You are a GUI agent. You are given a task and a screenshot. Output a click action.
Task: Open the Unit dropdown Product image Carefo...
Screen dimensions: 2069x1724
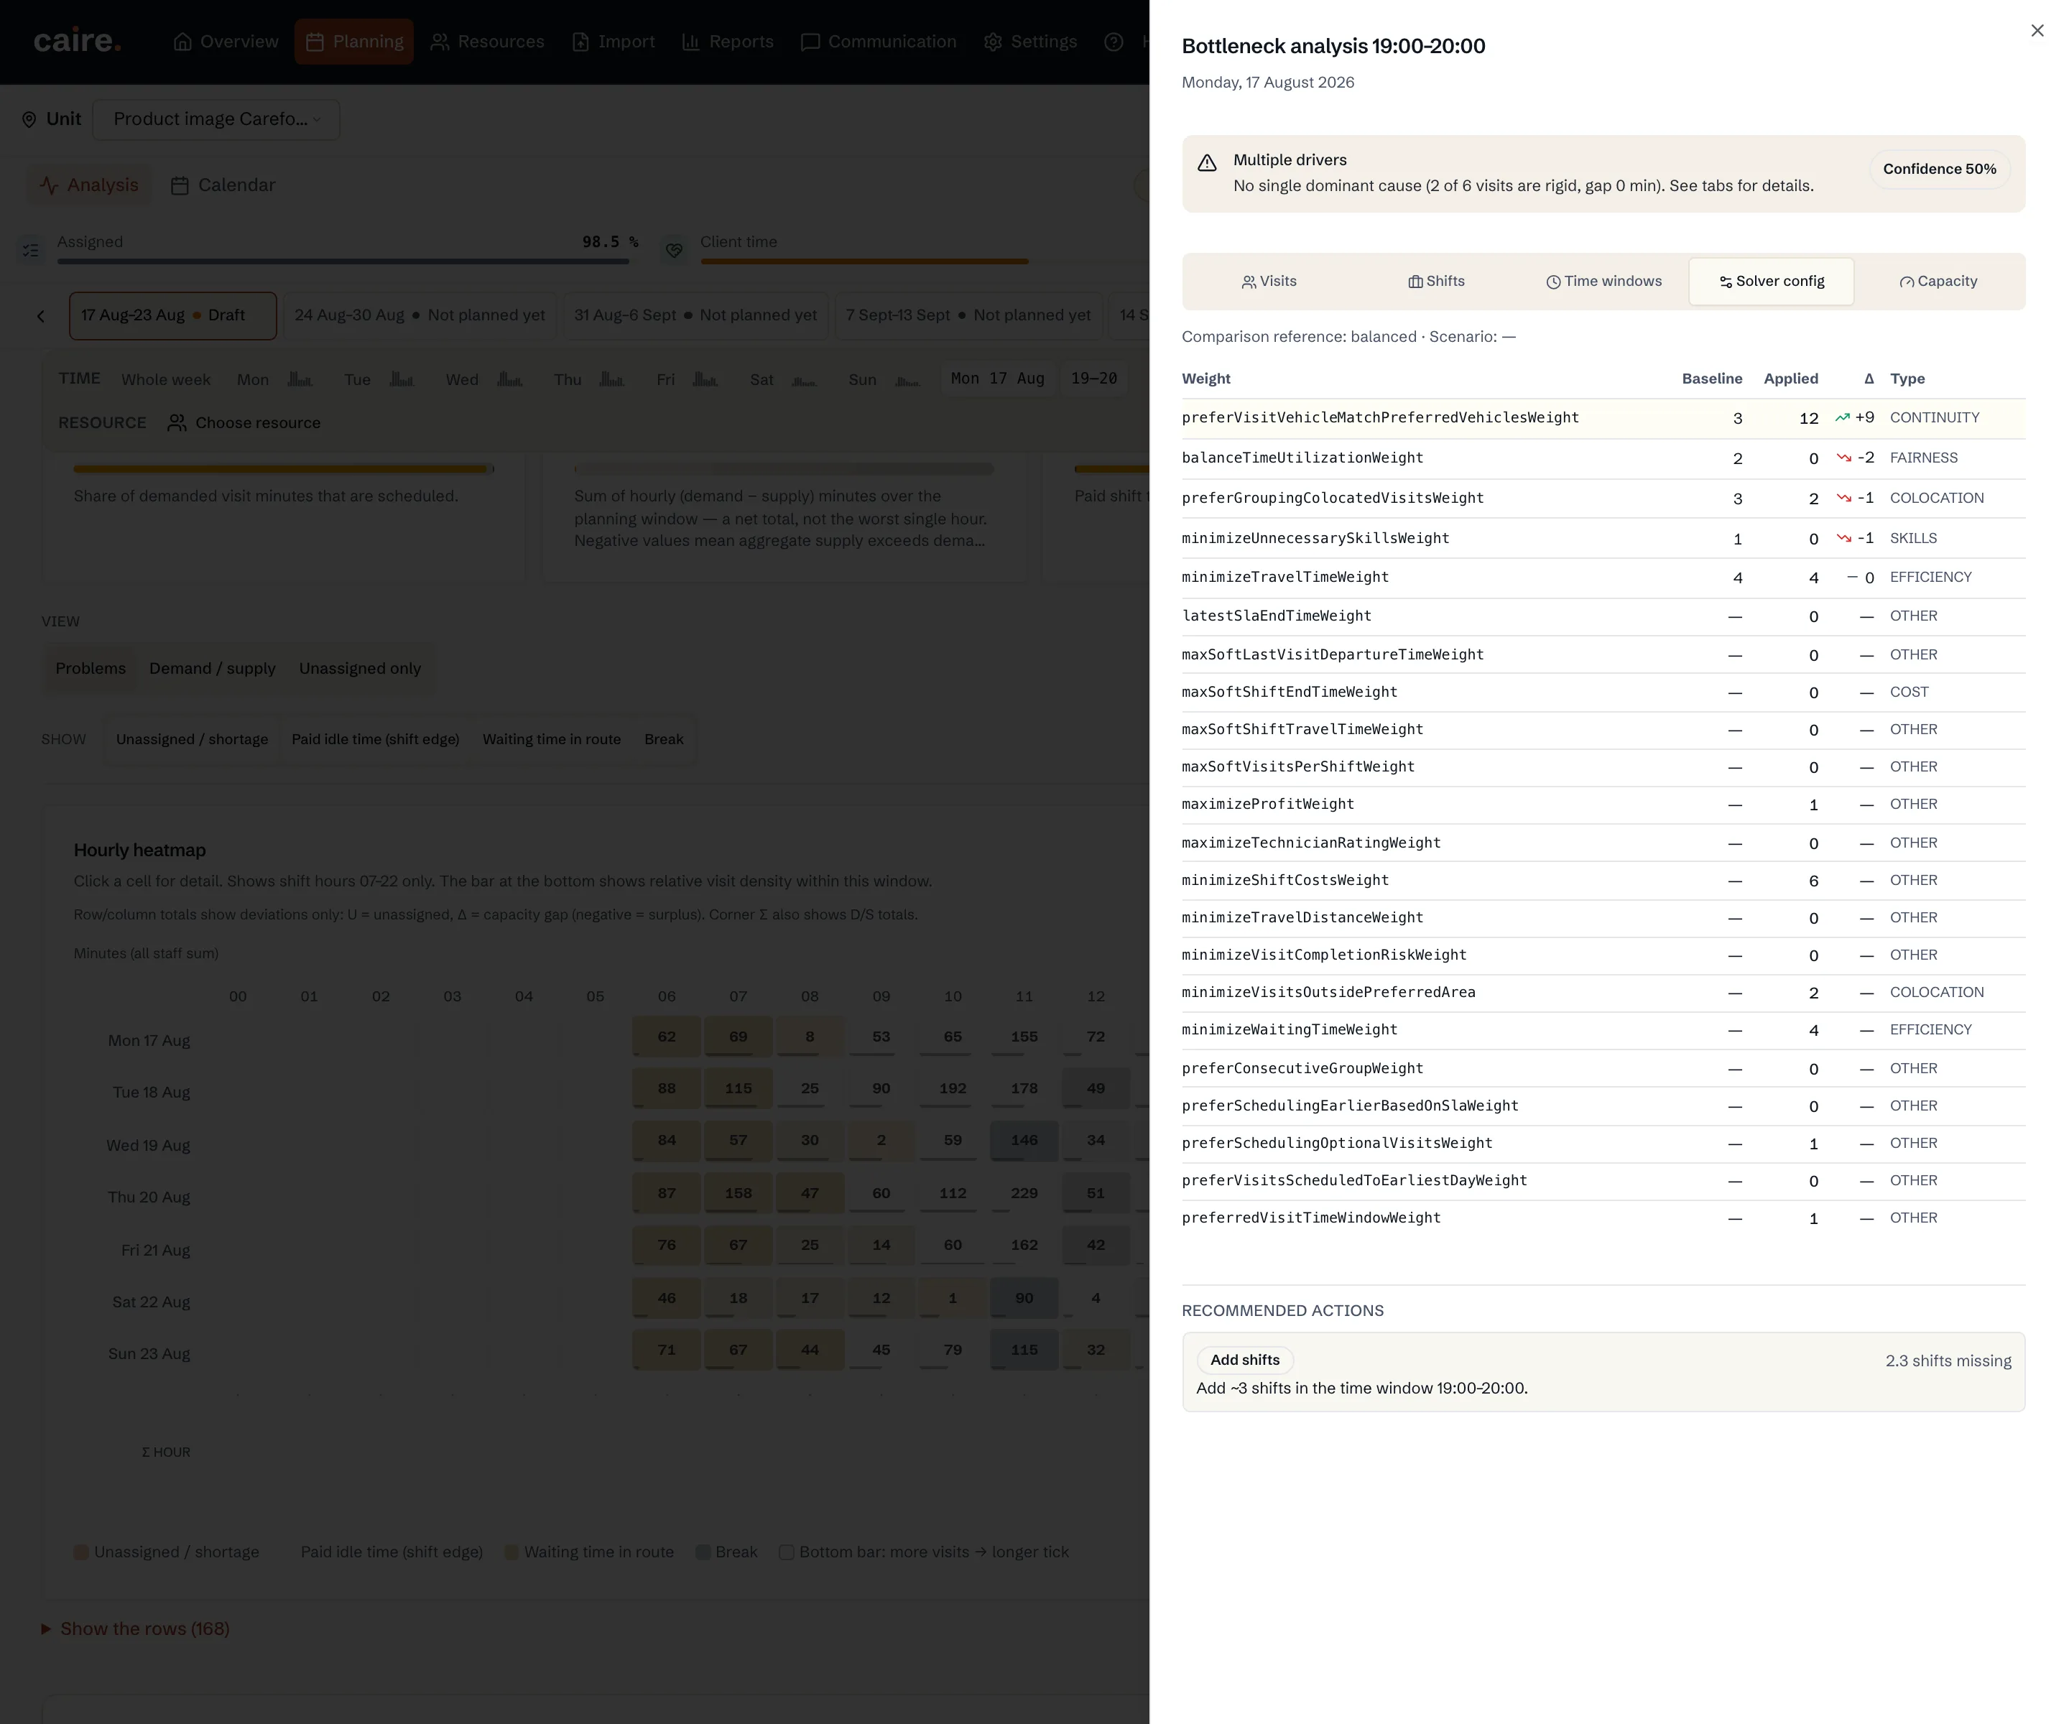(x=217, y=119)
